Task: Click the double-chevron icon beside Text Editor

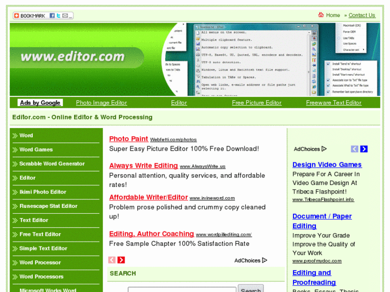Action: pos(15,220)
